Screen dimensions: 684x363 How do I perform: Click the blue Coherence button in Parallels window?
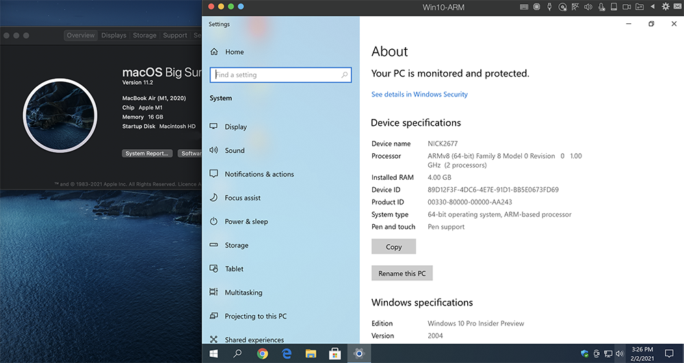tap(241, 6)
